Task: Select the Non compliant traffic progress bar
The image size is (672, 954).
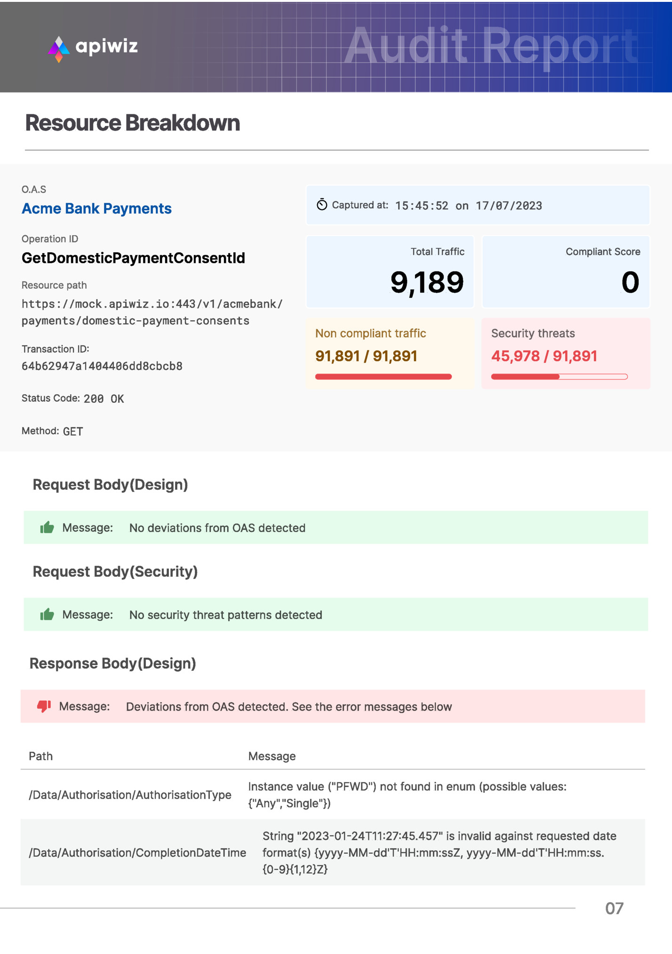Action: pyautogui.click(x=383, y=376)
